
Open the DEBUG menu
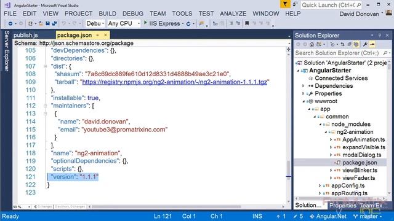tap(133, 14)
